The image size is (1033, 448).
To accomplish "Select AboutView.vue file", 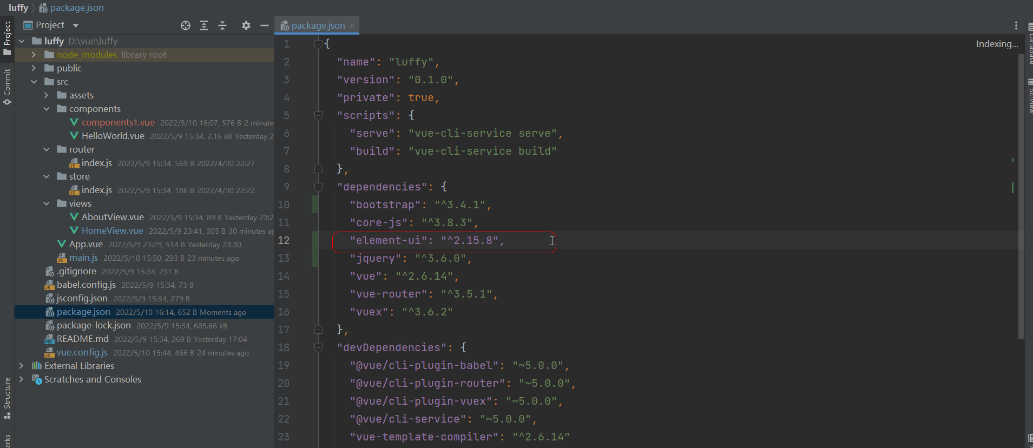I will pyautogui.click(x=113, y=217).
